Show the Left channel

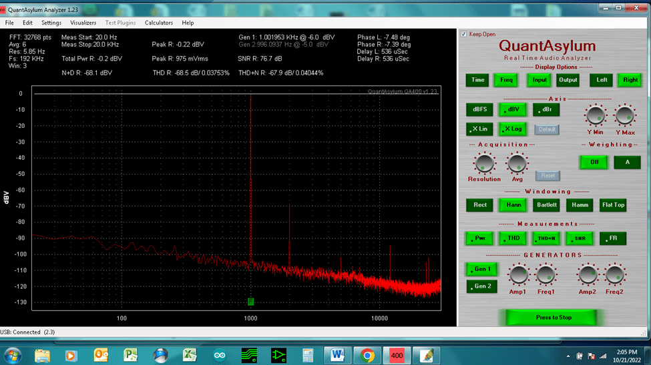click(601, 80)
